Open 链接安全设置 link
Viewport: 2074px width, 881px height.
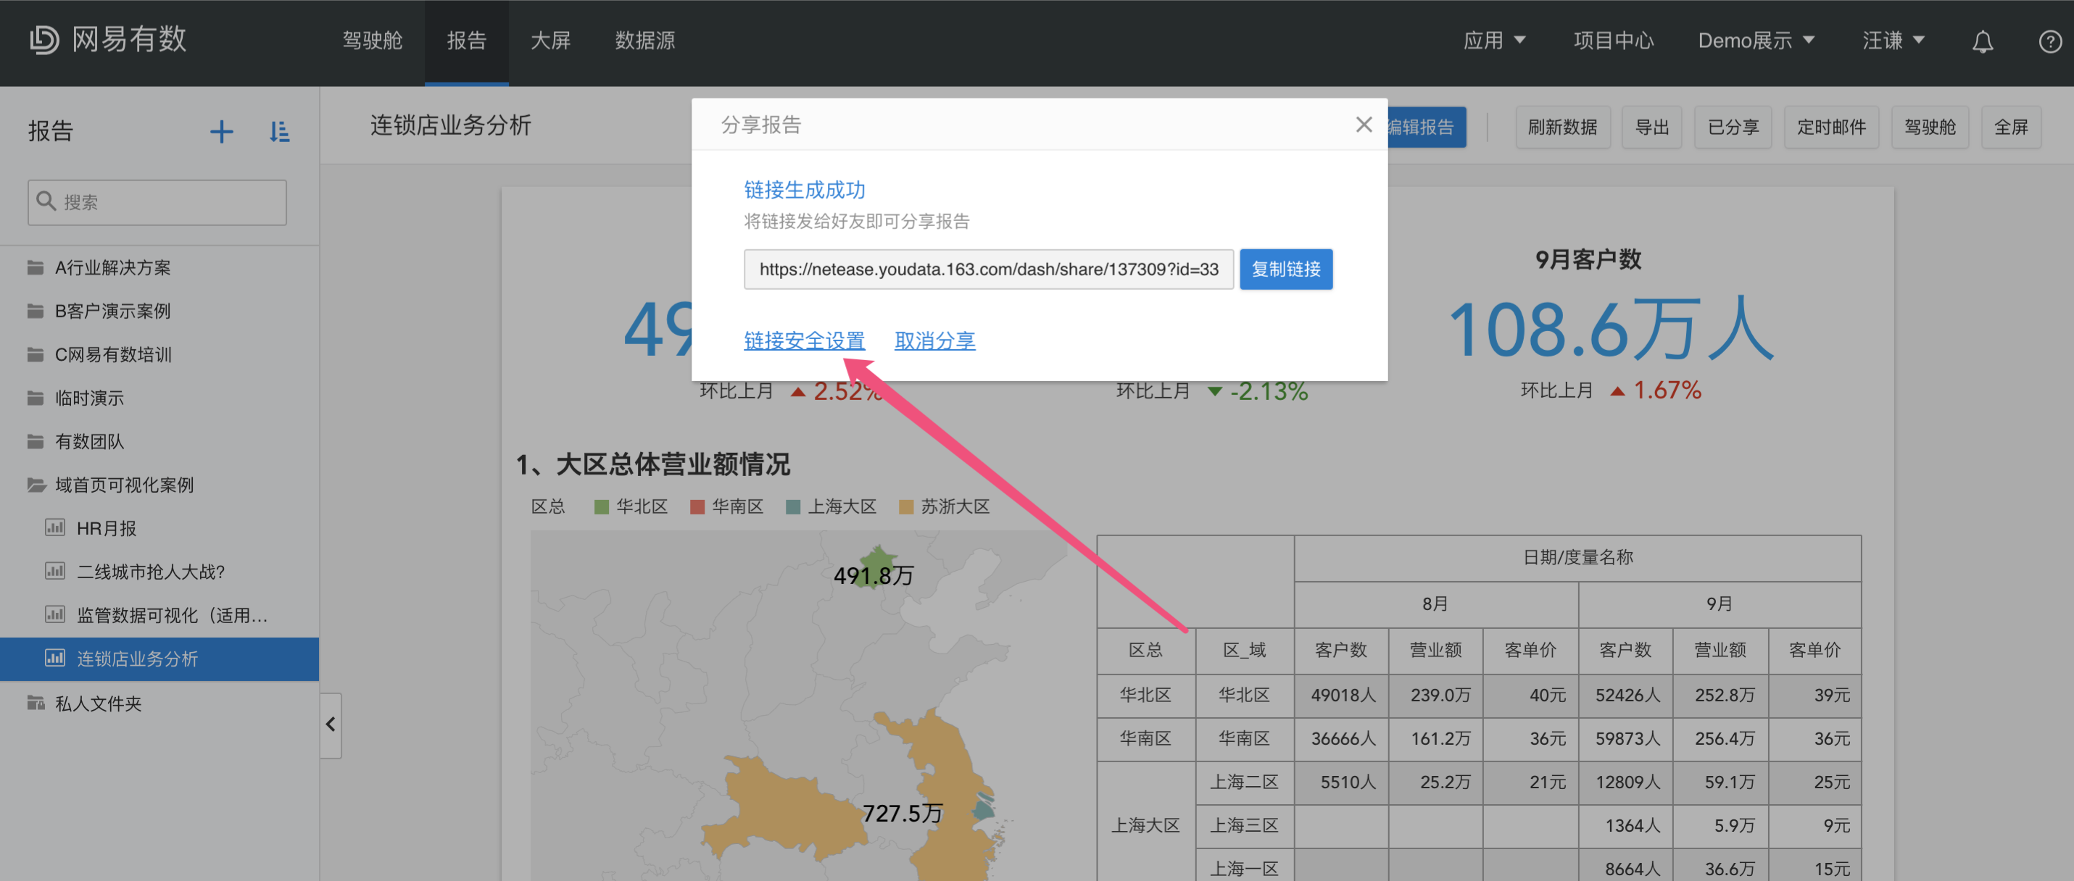tap(805, 341)
